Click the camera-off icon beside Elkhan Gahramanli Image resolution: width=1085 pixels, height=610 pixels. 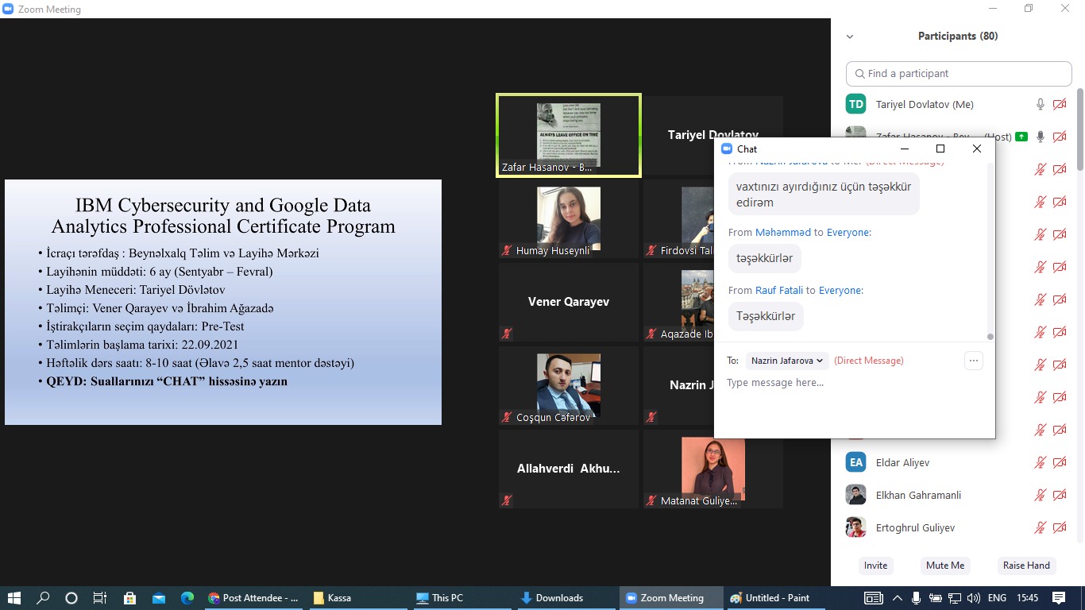pyautogui.click(x=1059, y=495)
